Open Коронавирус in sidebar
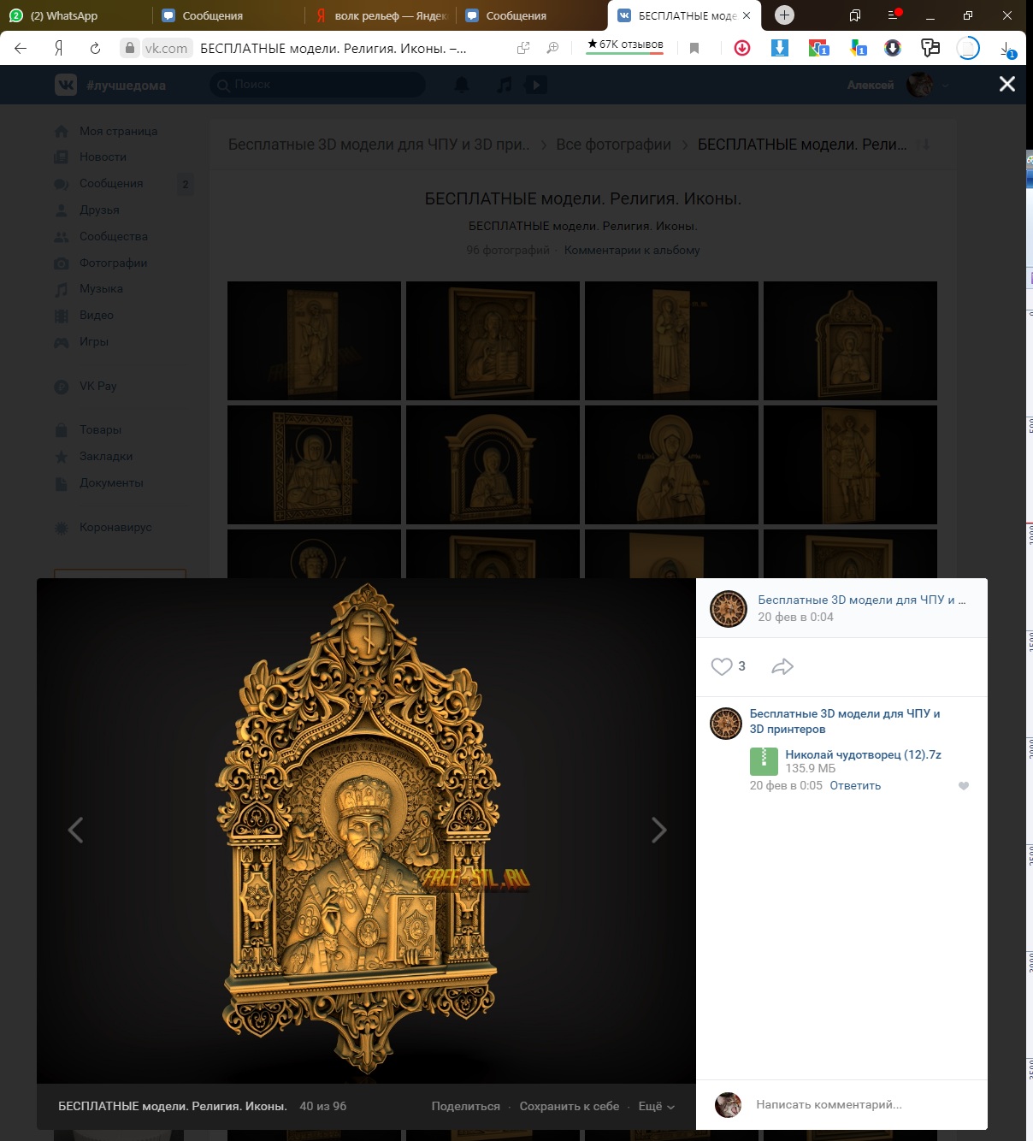Viewport: 1033px width, 1141px height. tap(115, 527)
